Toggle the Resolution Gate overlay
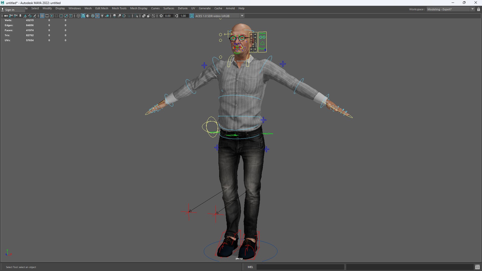The width and height of the screenshot is (482, 271). pos(52,16)
